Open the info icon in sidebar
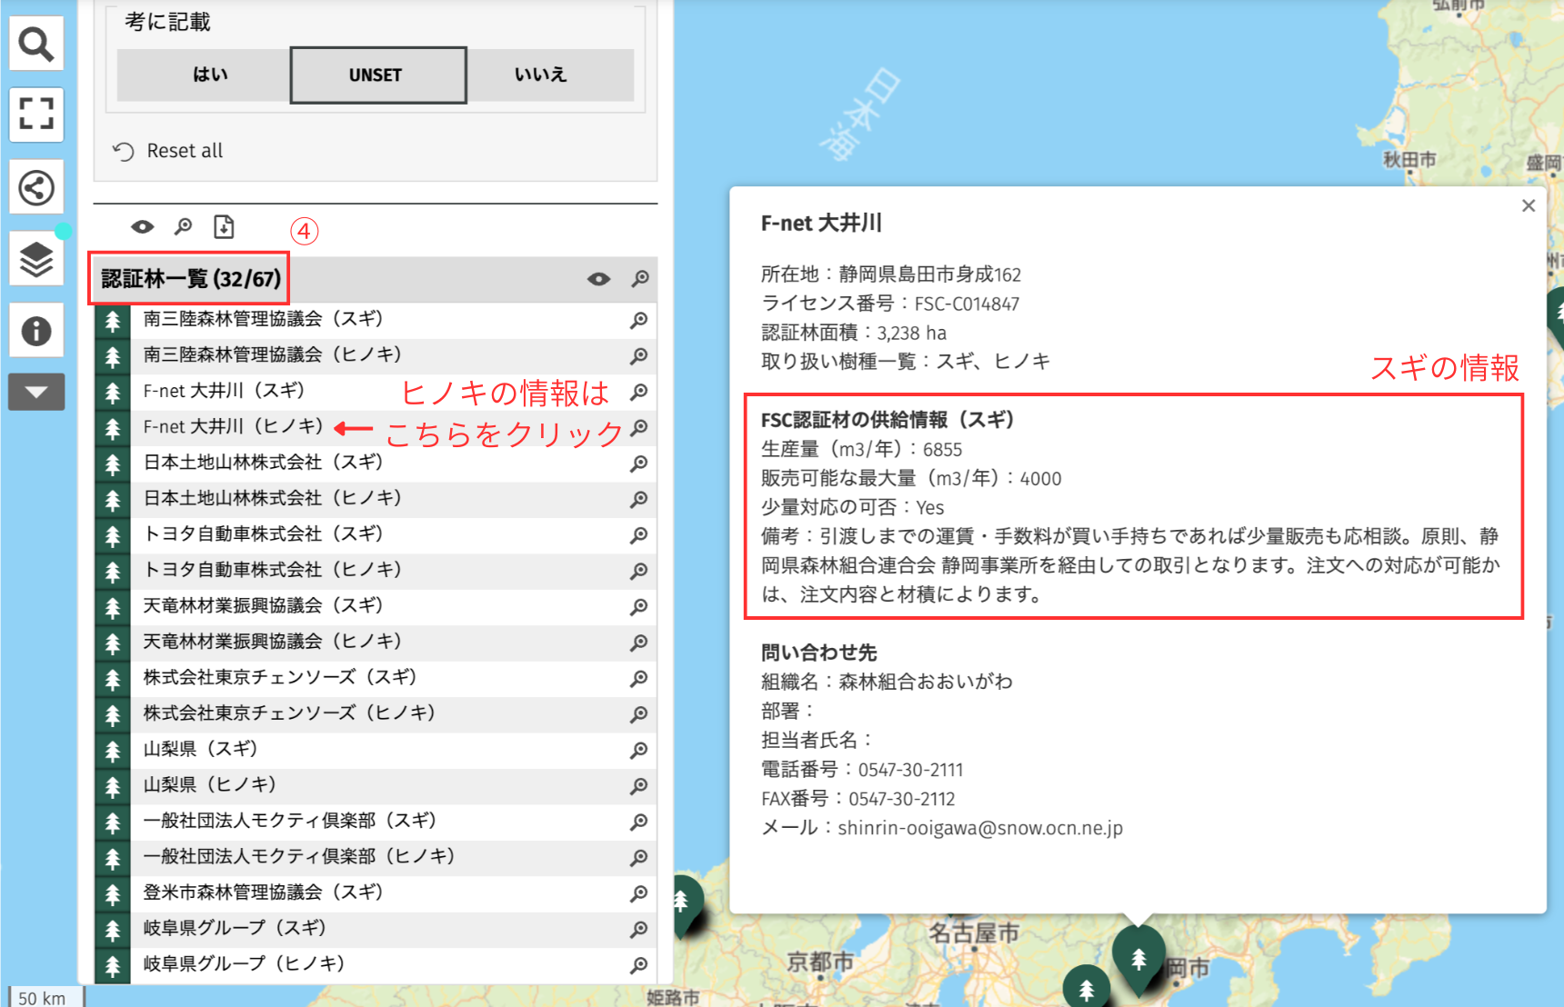This screenshot has width=1564, height=1007. click(36, 331)
